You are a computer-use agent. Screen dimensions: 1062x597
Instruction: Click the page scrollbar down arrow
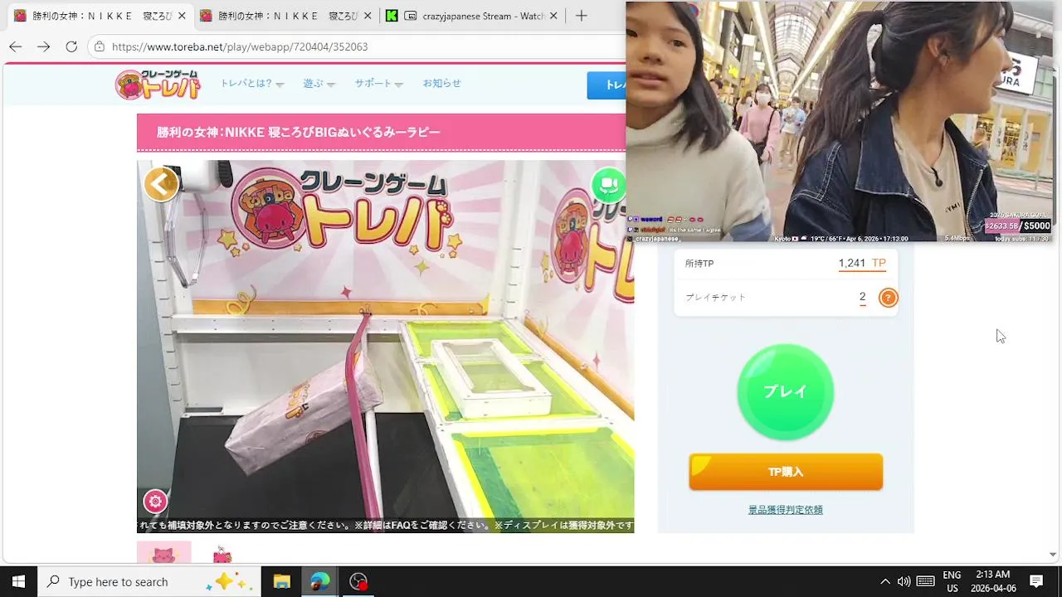(1053, 554)
